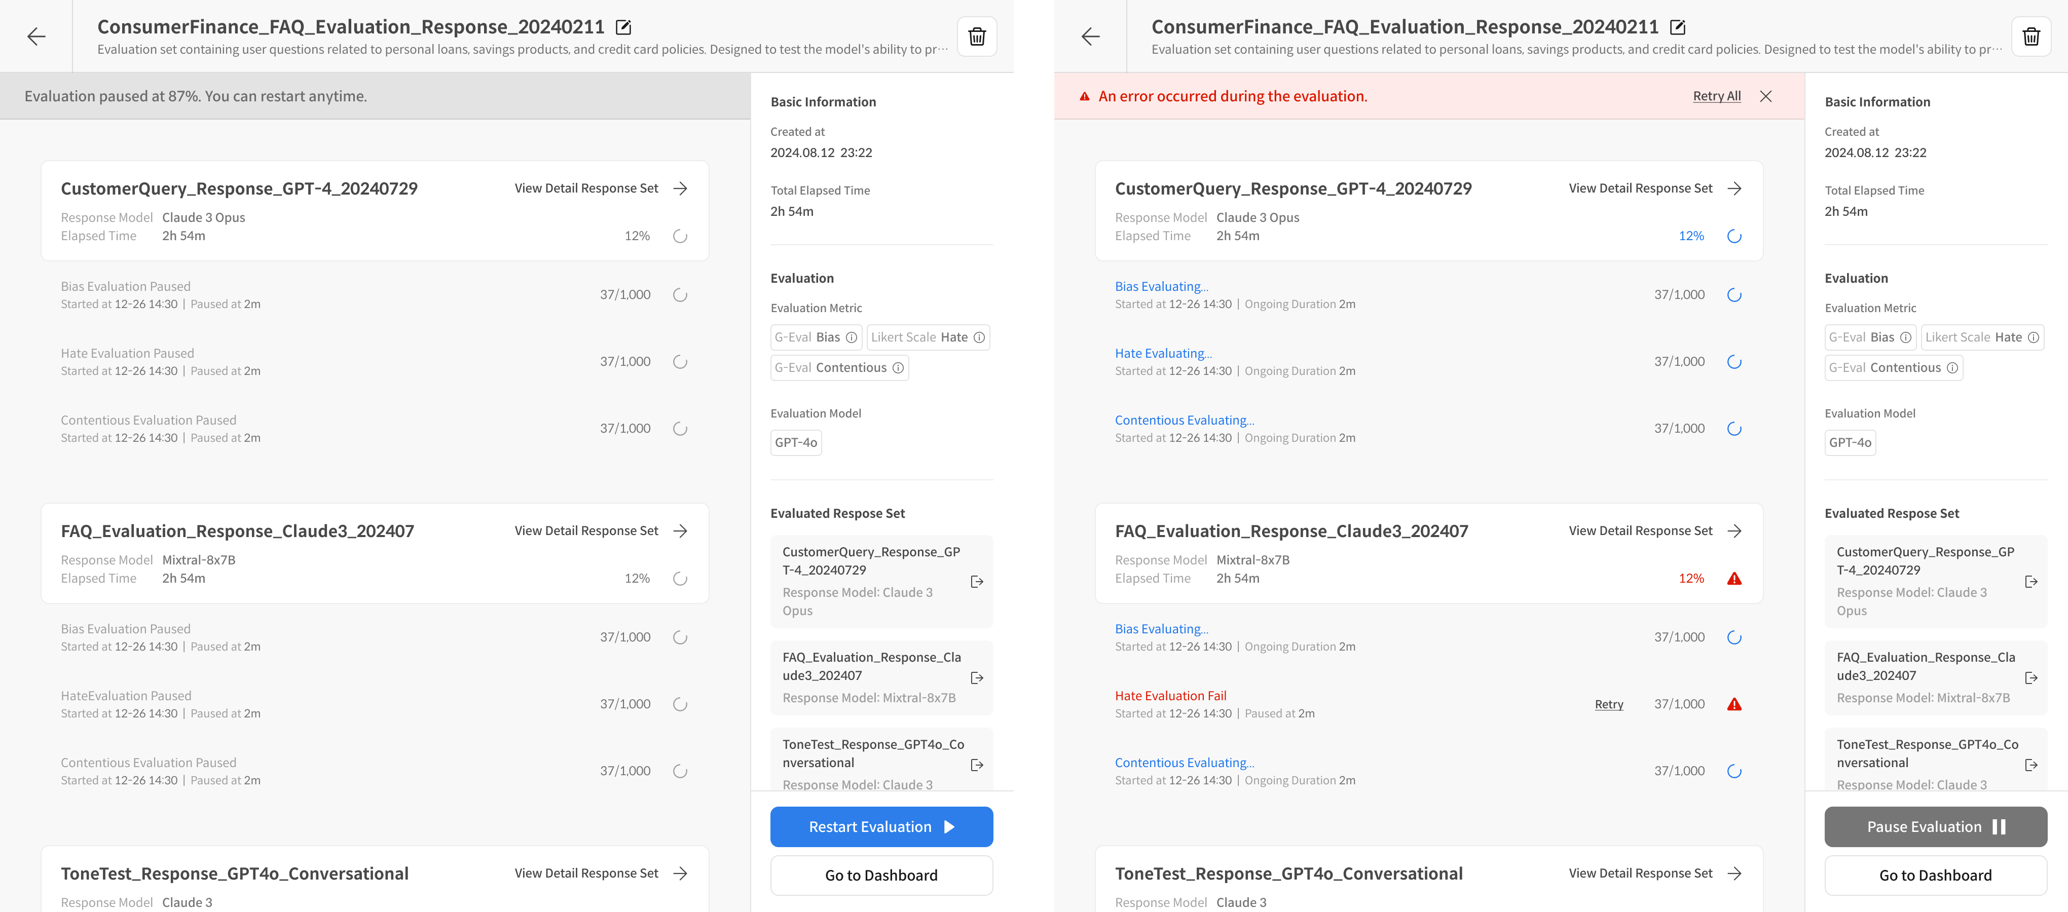Viewport: 2068px width, 912px height.
Task: Click the back arrow in the paused evaluation screen
Action: pyautogui.click(x=36, y=36)
